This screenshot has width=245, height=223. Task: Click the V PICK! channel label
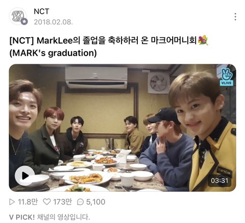coord(22,217)
